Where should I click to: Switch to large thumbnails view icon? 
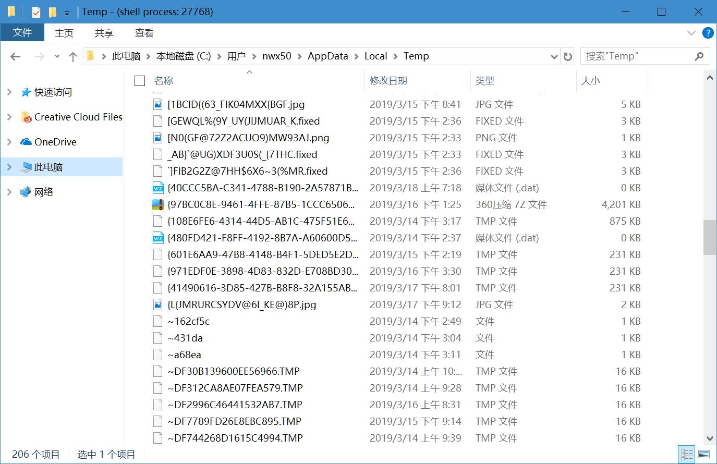703,454
